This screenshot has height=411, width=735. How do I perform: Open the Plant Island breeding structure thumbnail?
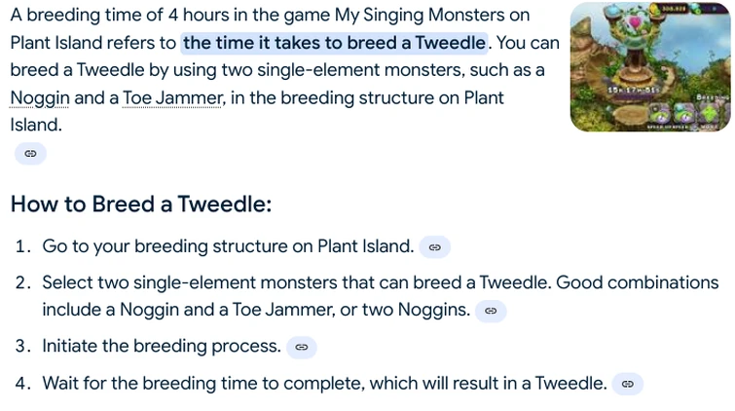(650, 66)
